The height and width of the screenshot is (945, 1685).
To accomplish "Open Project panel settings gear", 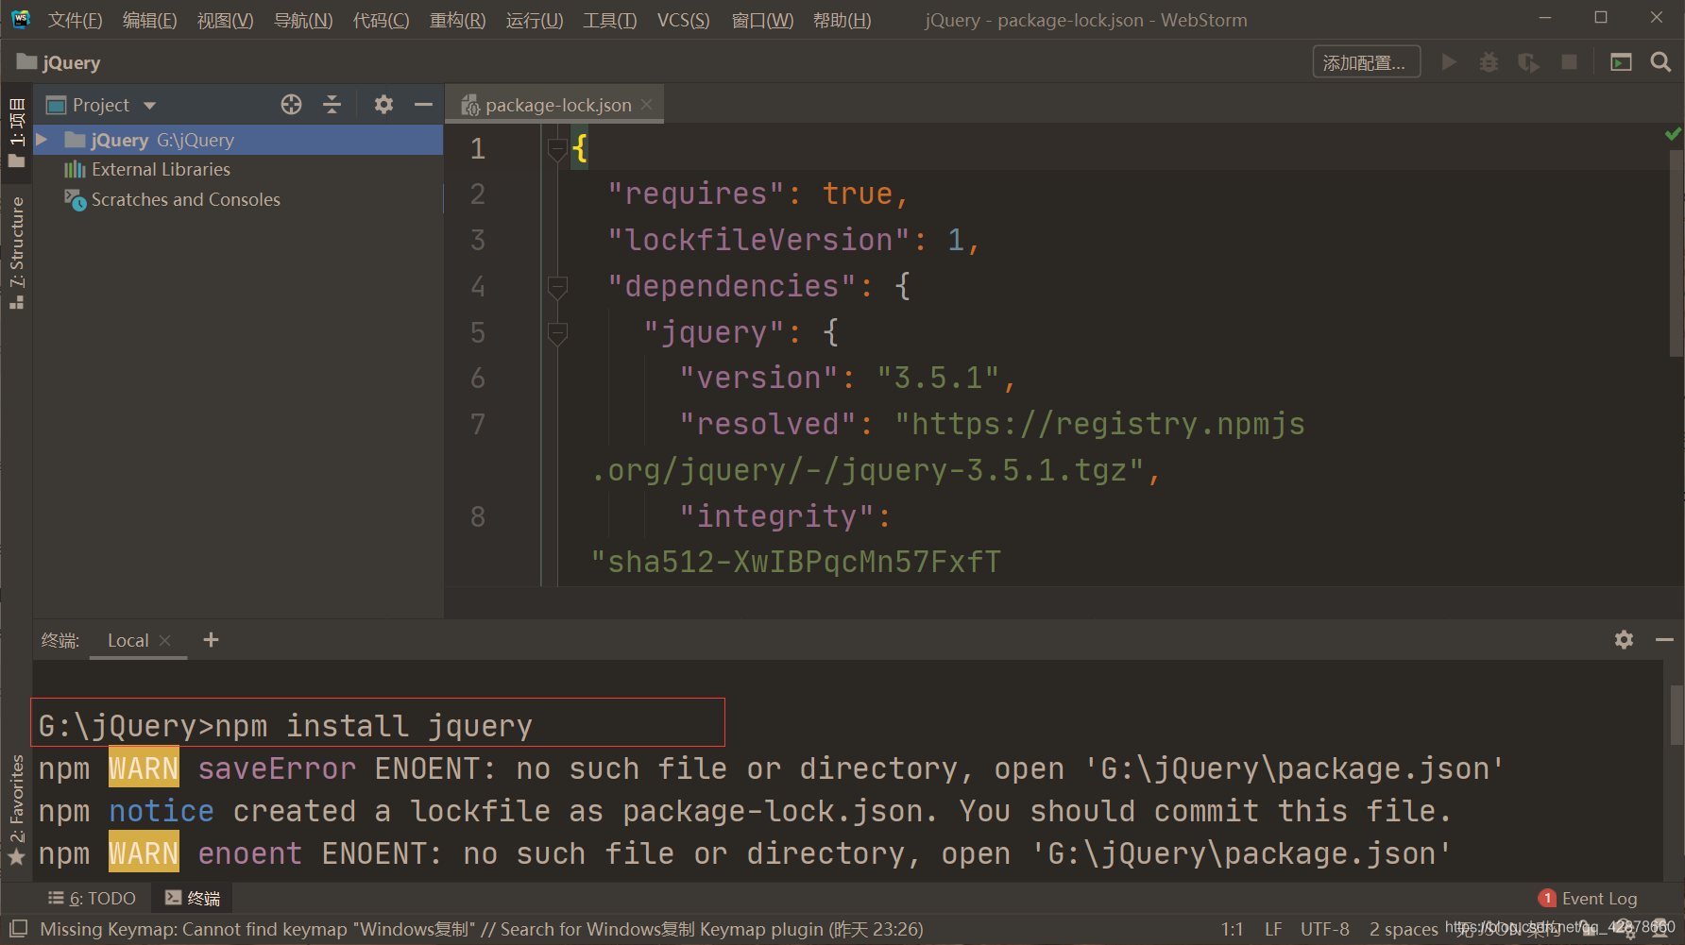I will pos(383,105).
